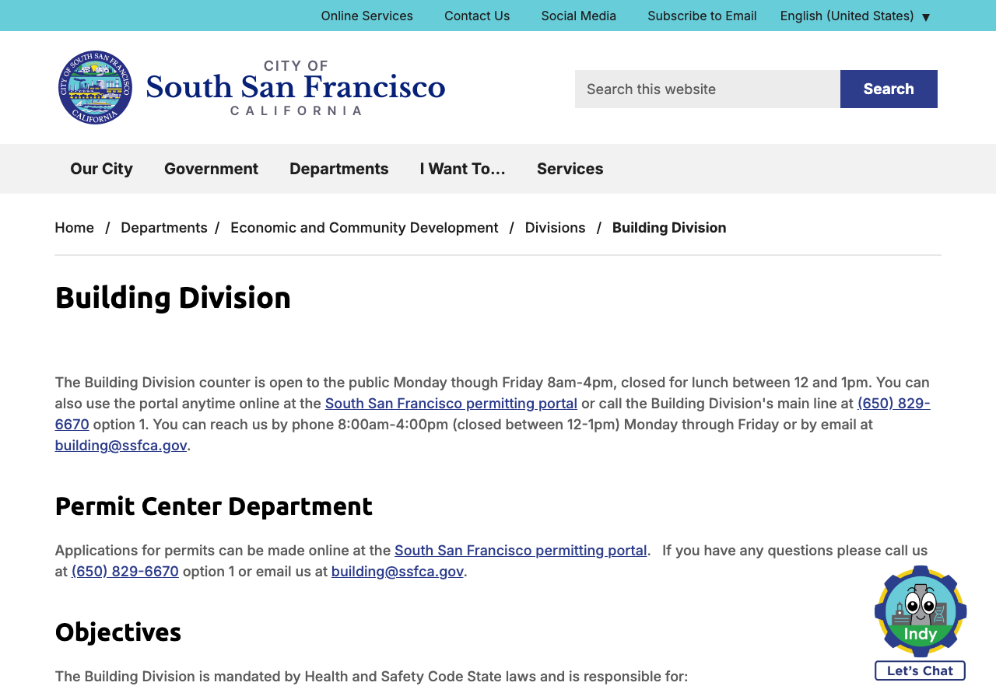Open permitting portal link under Permit Center Department
Image resolution: width=996 pixels, height=700 pixels.
tap(521, 551)
